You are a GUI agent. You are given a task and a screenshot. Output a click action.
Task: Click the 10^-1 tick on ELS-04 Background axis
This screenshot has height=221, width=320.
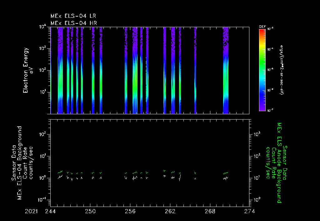(42, 200)
